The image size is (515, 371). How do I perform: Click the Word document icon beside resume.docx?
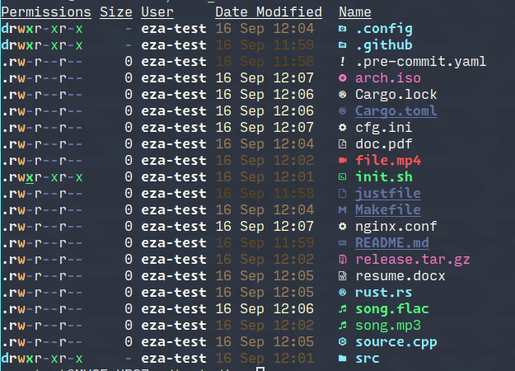point(343,276)
